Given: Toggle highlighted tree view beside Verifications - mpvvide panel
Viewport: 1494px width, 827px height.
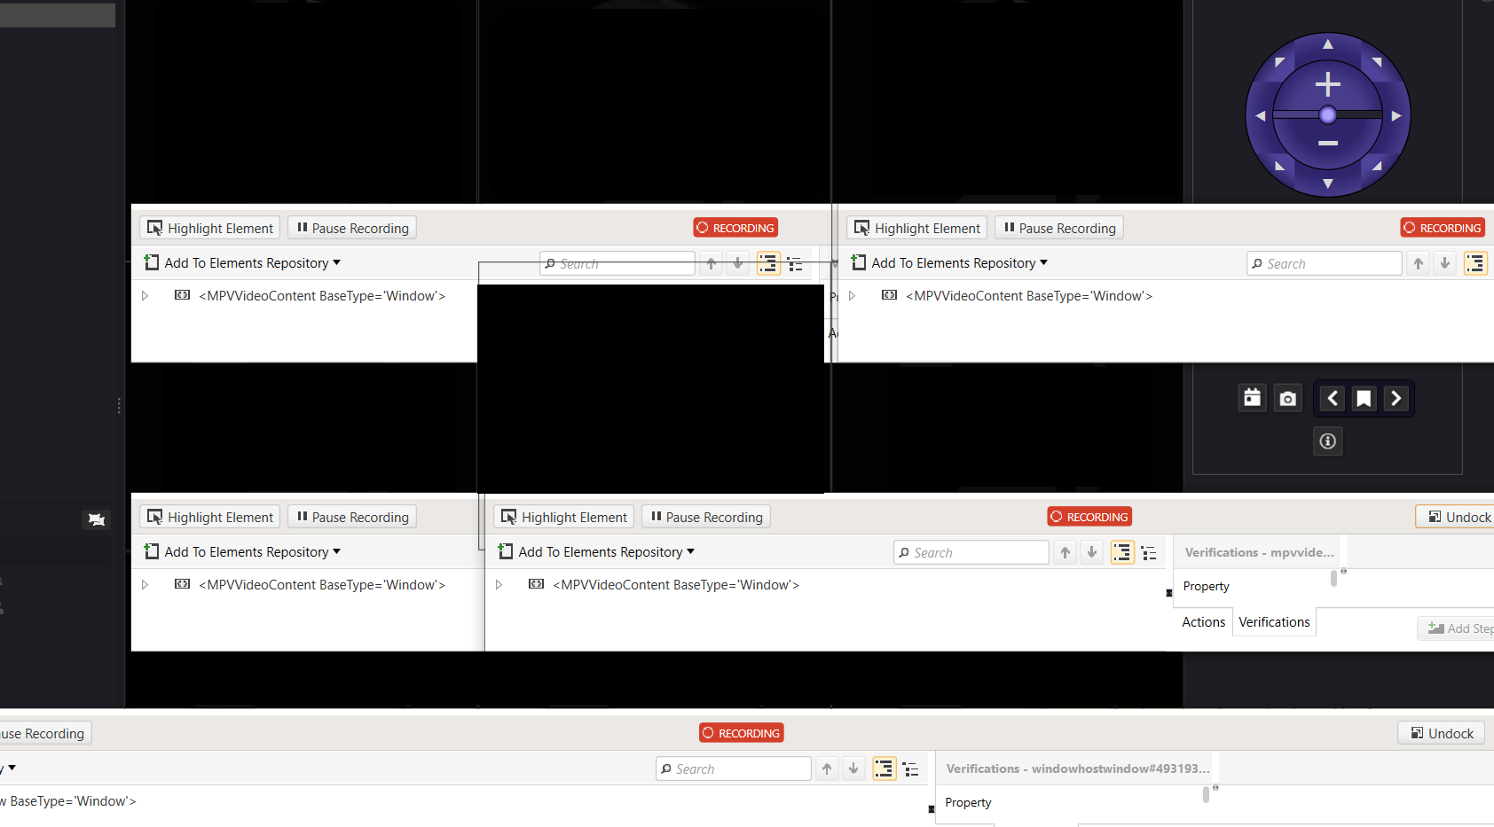Looking at the screenshot, I should click(1122, 553).
